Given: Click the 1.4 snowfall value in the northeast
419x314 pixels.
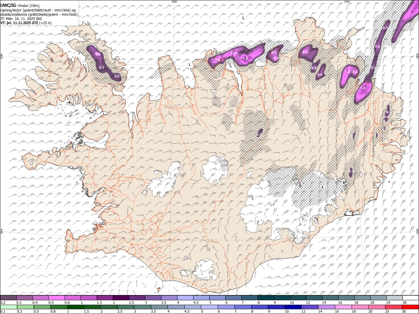Looking at the screenshot, I should 363,88.
